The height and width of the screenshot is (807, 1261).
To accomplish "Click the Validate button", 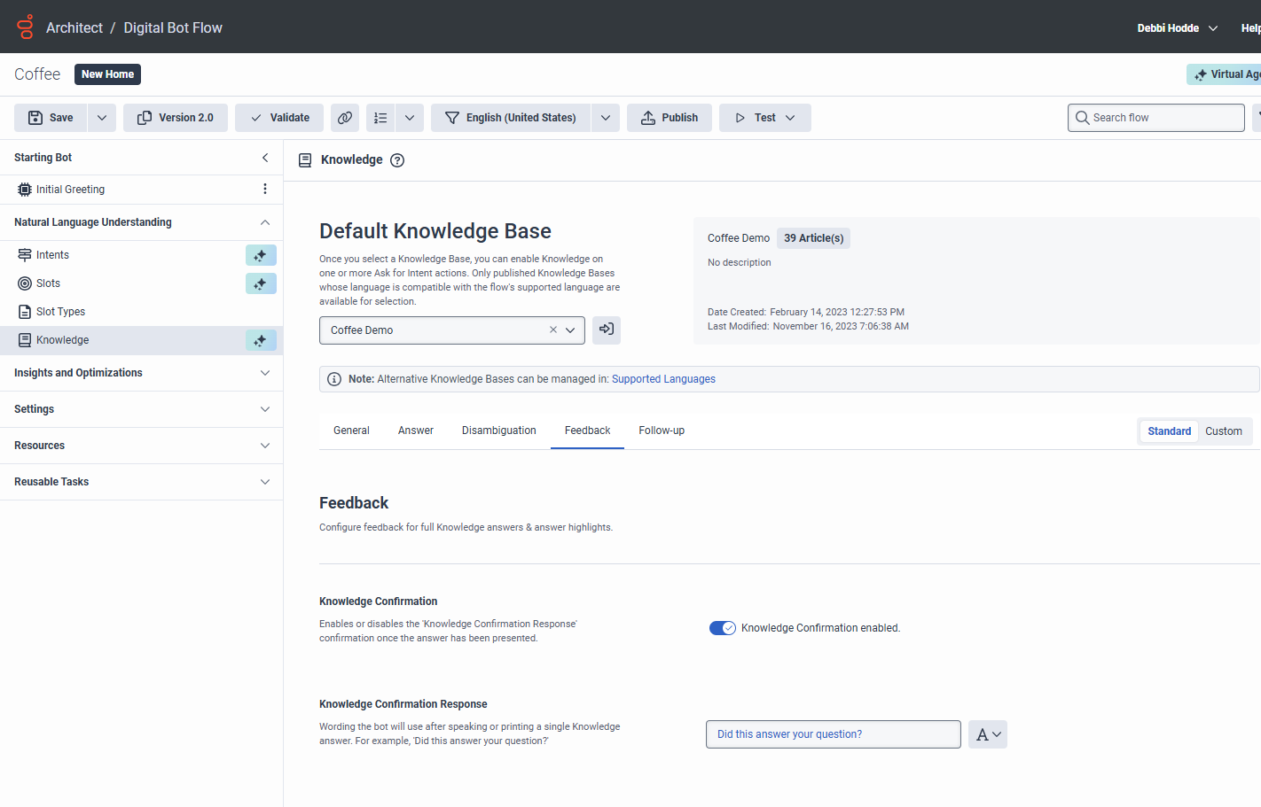I will coord(279,118).
